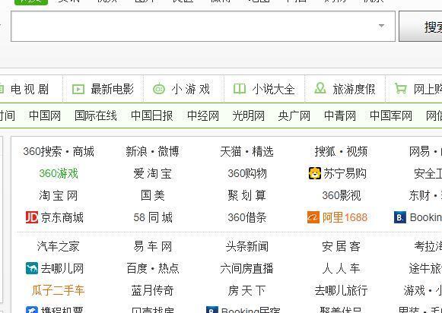
Task: Click the 搜索 search button
Action: tap(420, 27)
